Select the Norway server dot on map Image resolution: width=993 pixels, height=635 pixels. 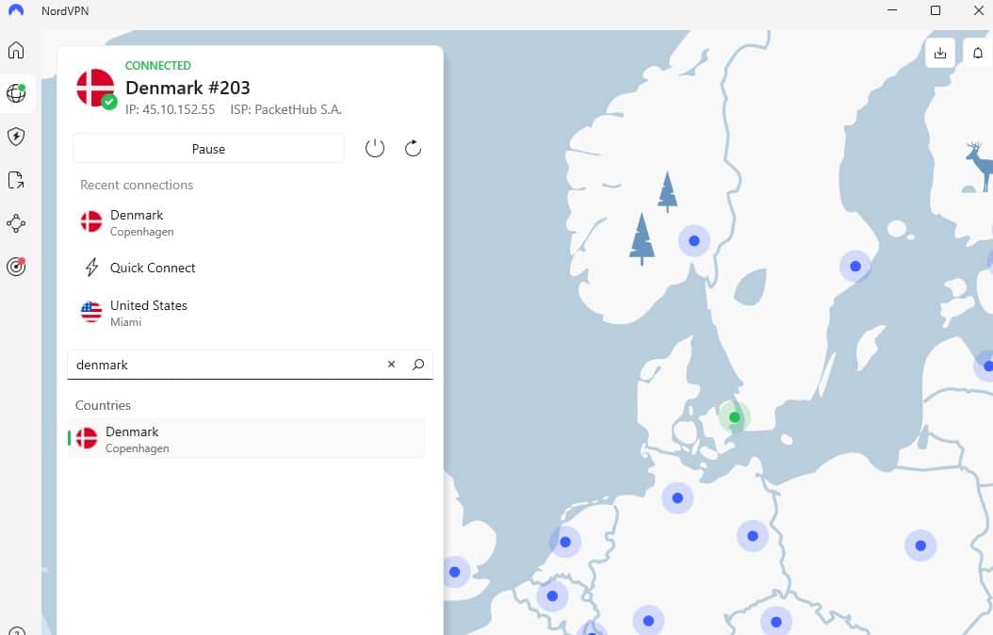[694, 240]
